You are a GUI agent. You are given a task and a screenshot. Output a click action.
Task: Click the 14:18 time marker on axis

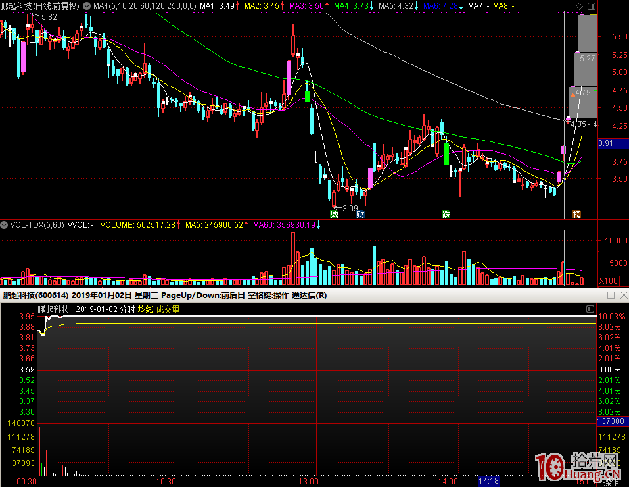488,482
